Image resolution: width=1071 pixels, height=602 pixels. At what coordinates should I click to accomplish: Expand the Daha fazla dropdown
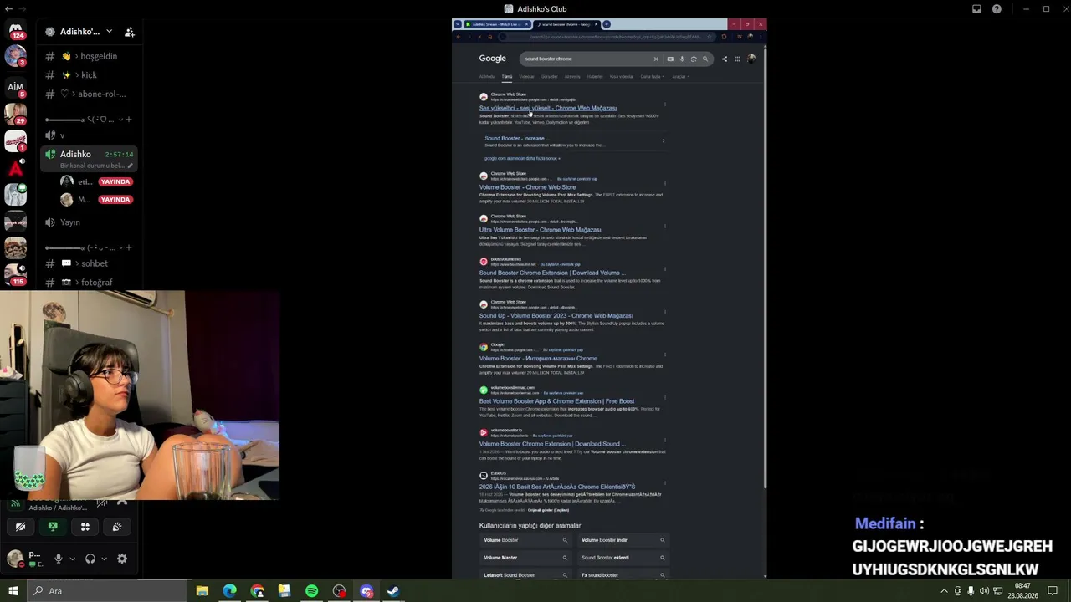652,77
